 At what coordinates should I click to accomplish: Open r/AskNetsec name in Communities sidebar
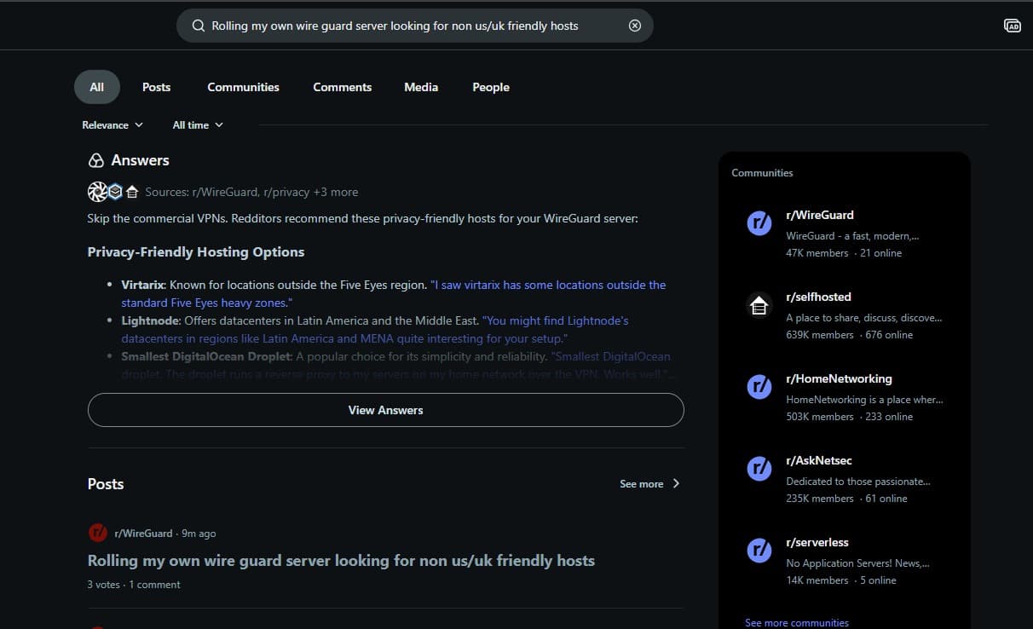tap(821, 460)
